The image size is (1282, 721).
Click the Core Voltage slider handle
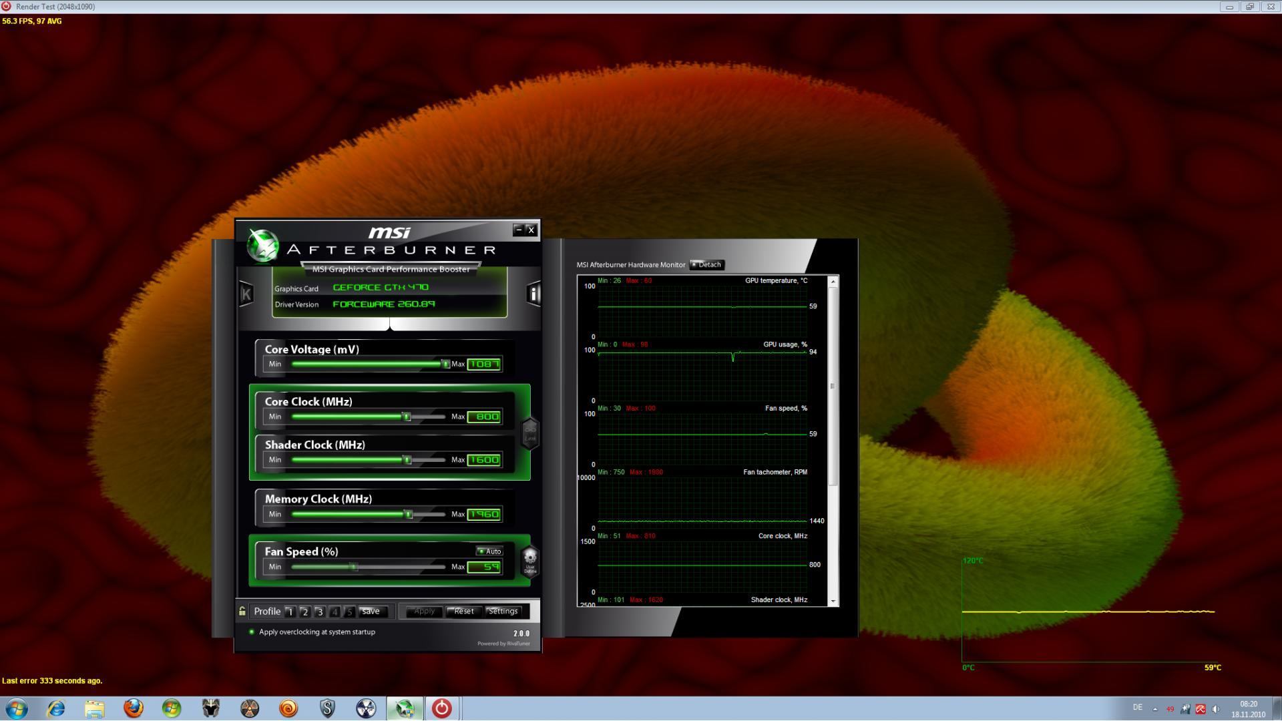tap(445, 364)
